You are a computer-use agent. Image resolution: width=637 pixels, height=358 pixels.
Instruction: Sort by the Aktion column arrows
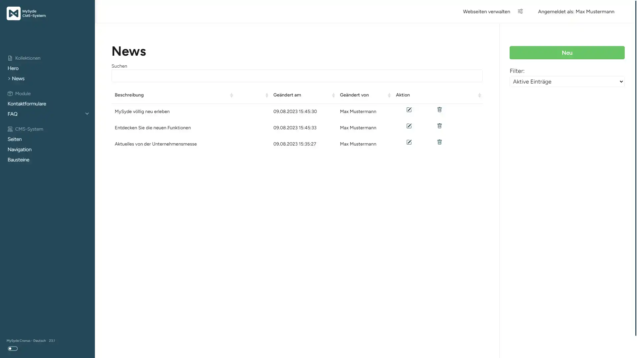pos(479,95)
